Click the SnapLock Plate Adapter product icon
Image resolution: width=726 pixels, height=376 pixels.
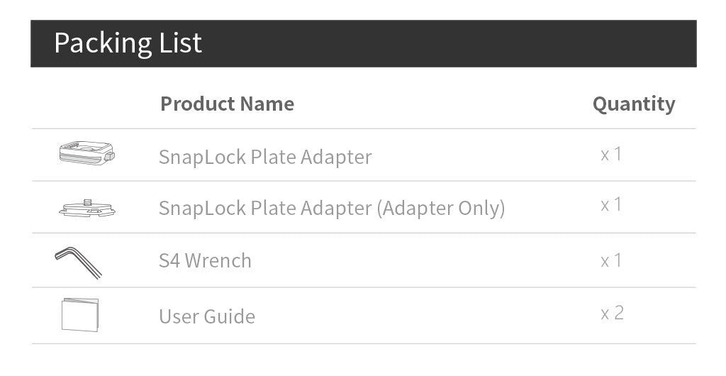[86, 153]
